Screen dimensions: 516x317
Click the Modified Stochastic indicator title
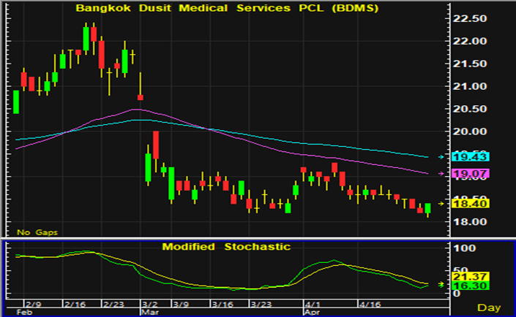tap(226, 247)
